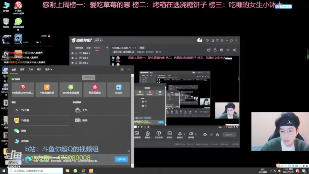The height and width of the screenshot is (174, 309).
Task: Click feedback icon beside search panel tabs
Action: [x=122, y=70]
